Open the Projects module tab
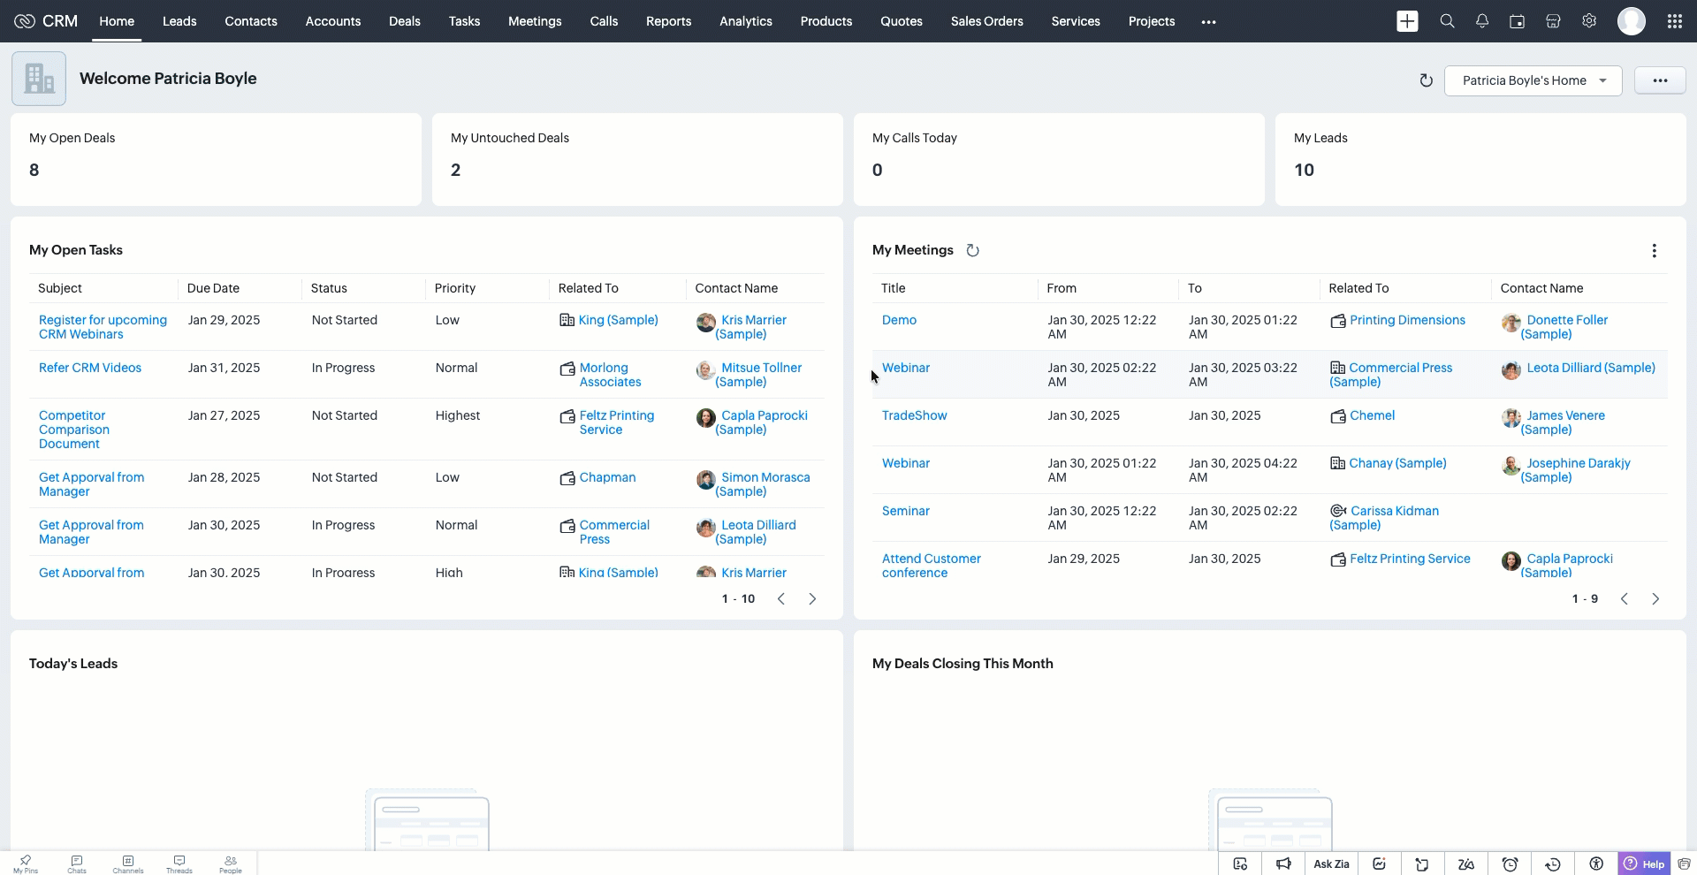1697x875 pixels. coord(1152,21)
